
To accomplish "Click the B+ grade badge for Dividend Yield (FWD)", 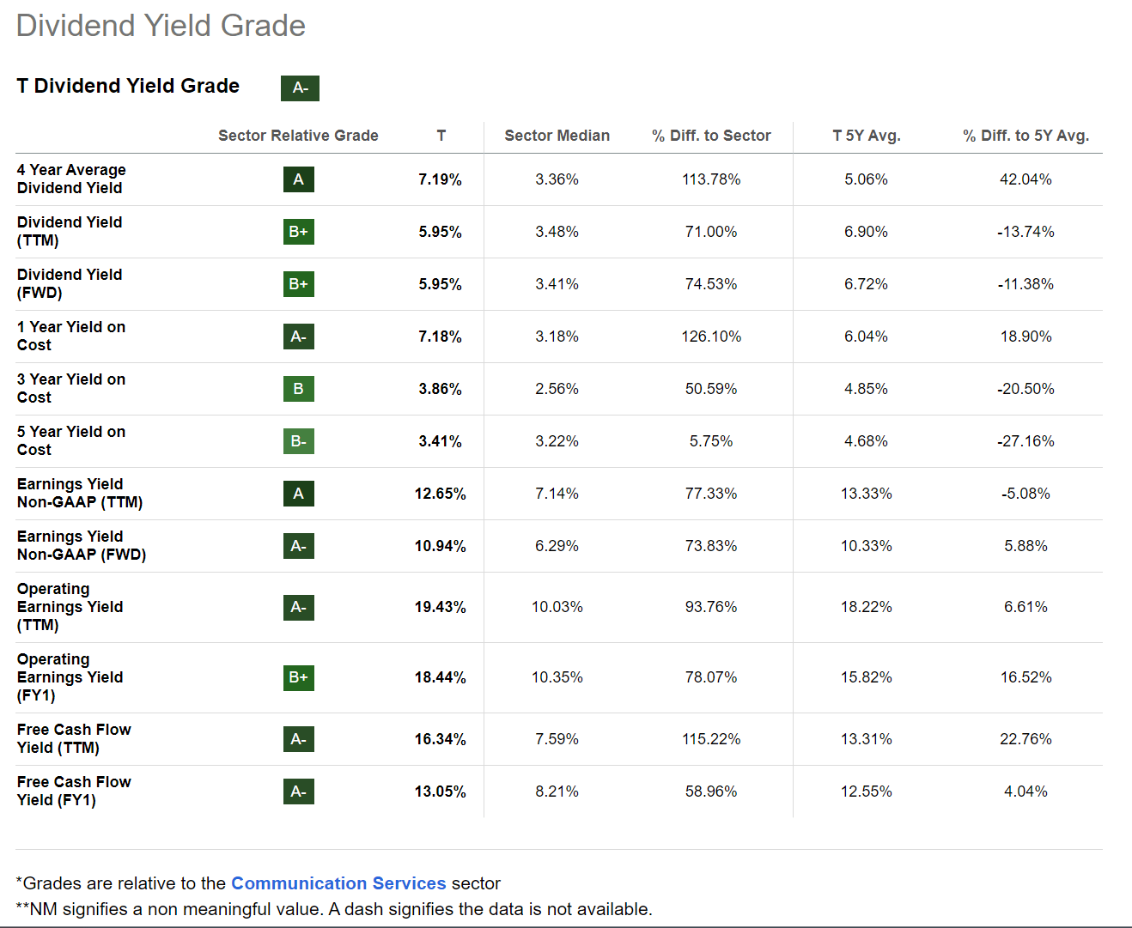I will point(298,284).
